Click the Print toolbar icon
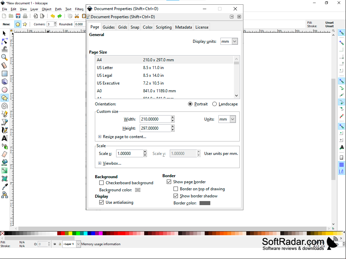Viewport: 346px width, 259px height. point(25,16)
